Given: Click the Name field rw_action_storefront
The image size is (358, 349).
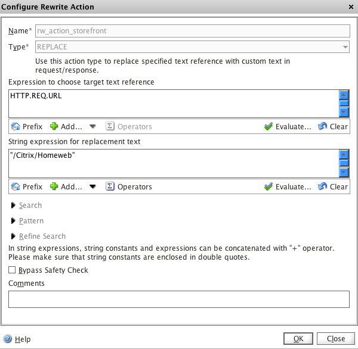Looking at the screenshot, I should 193,31.
